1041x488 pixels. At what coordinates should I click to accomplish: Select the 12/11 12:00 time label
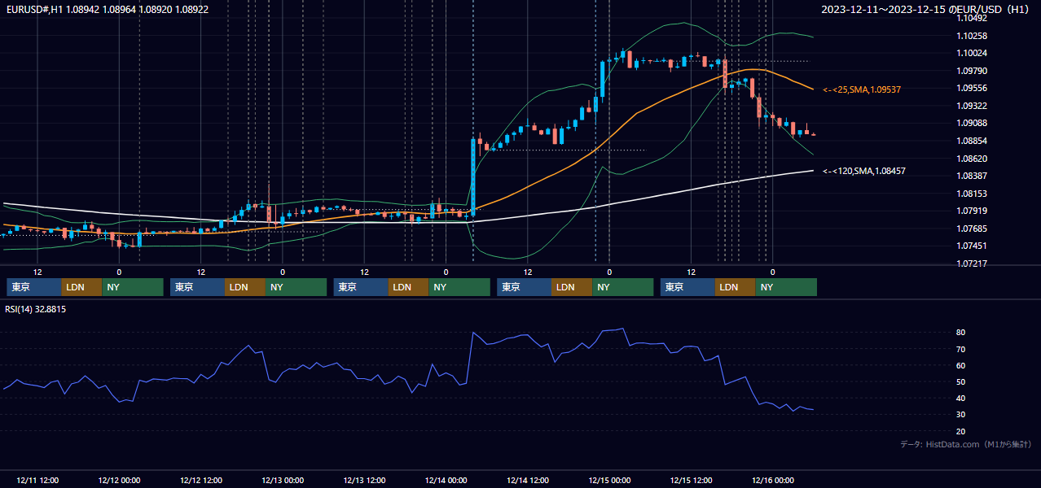(37, 480)
